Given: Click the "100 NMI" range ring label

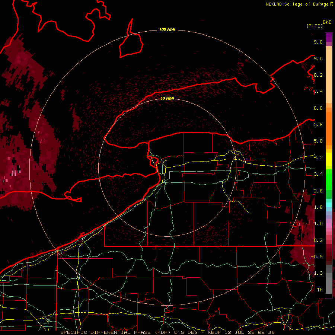Looking at the screenshot, I should click(167, 29).
